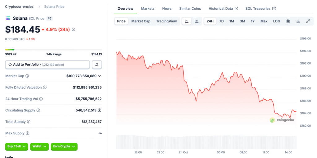Image resolution: width=317 pixels, height=158 pixels.
Task: Click the Market Cap info icon
Action: (27, 76)
